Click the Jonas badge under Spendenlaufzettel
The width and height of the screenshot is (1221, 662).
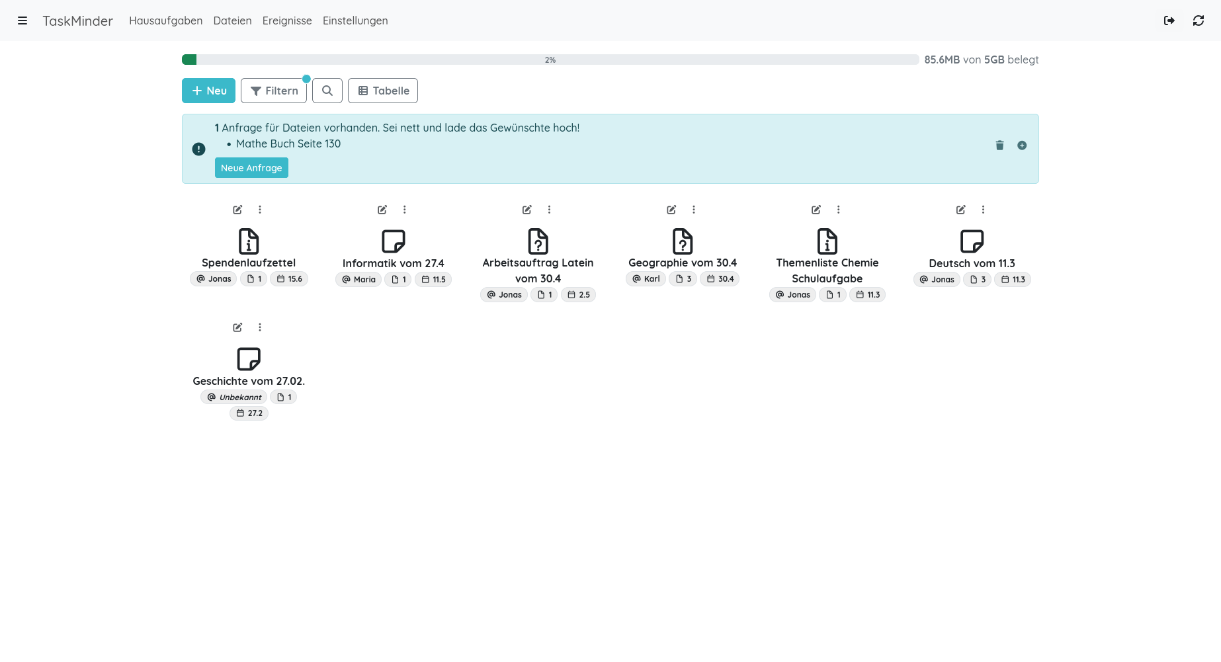pos(214,279)
